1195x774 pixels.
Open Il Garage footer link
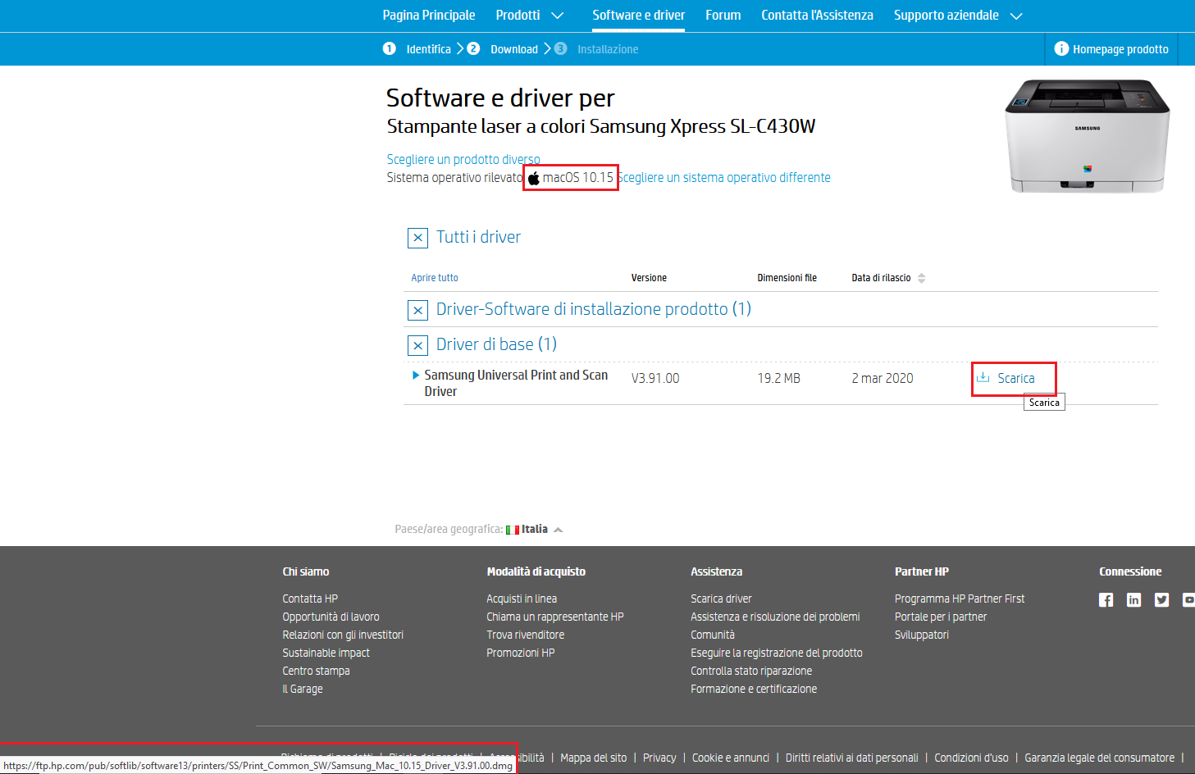coord(303,689)
